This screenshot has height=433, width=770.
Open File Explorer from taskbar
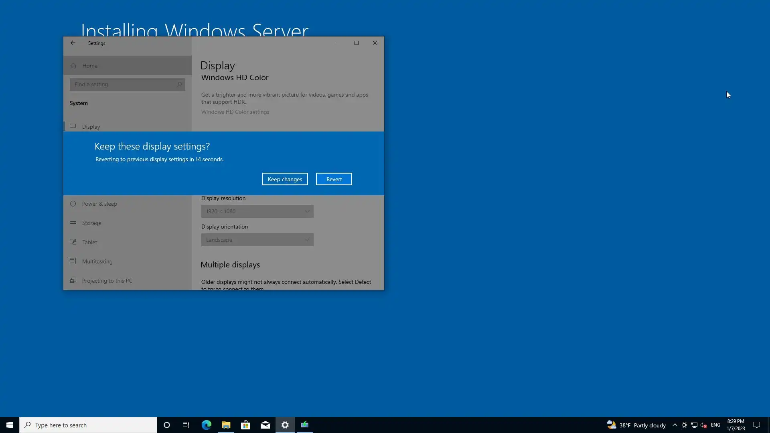point(226,425)
